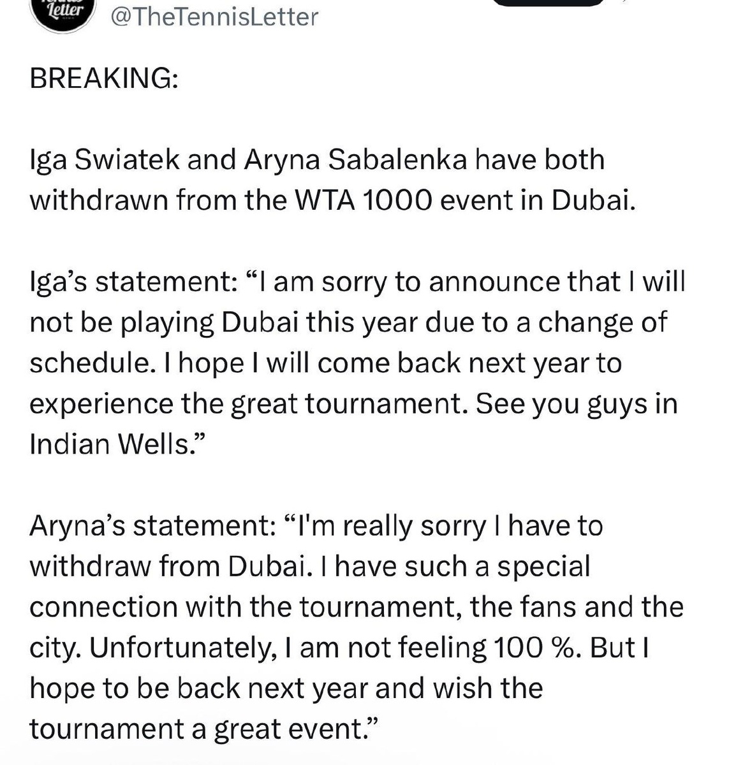Tap the words 'connection with the tournament'
This screenshot has width=729, height=765.
246,608
